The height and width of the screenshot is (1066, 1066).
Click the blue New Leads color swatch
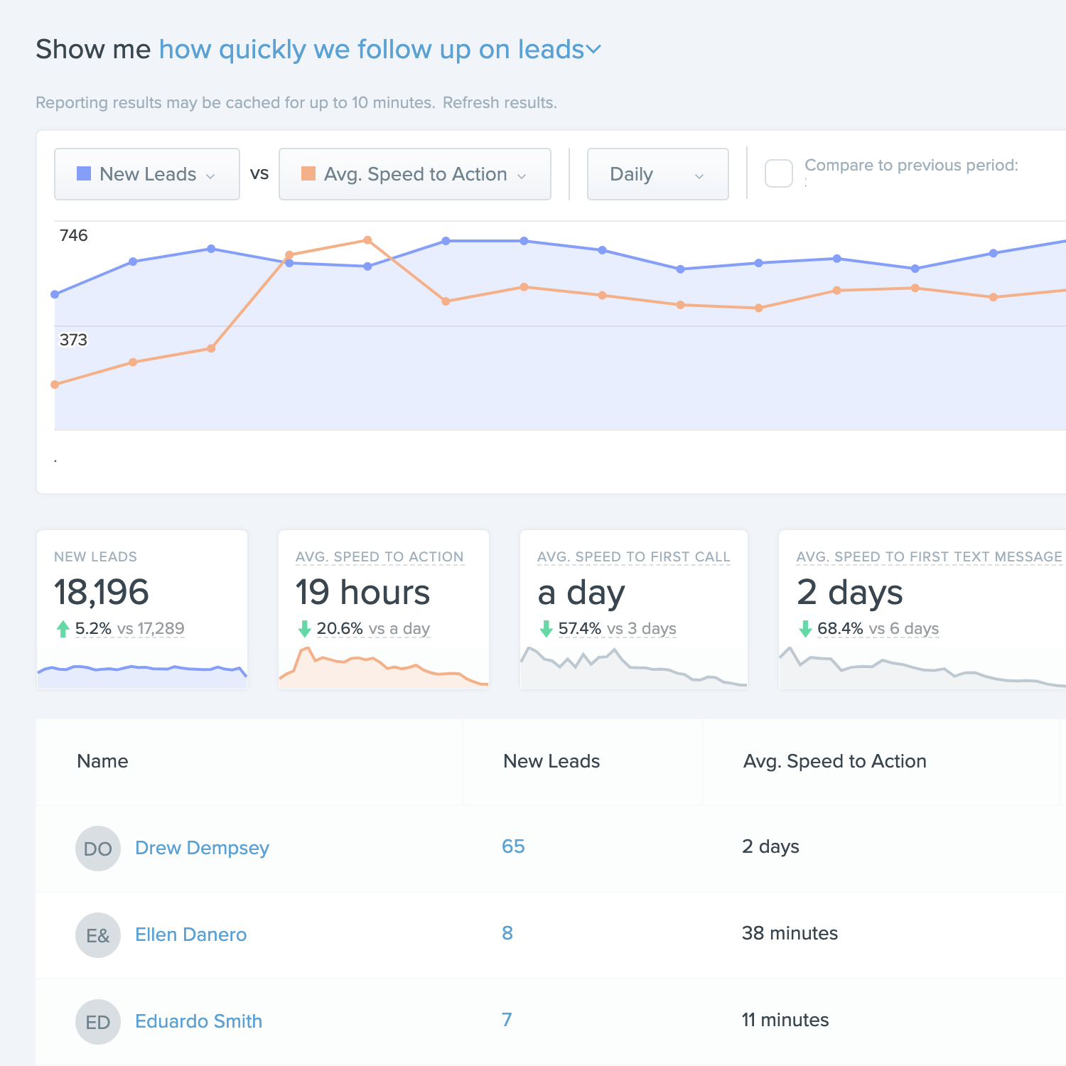84,173
